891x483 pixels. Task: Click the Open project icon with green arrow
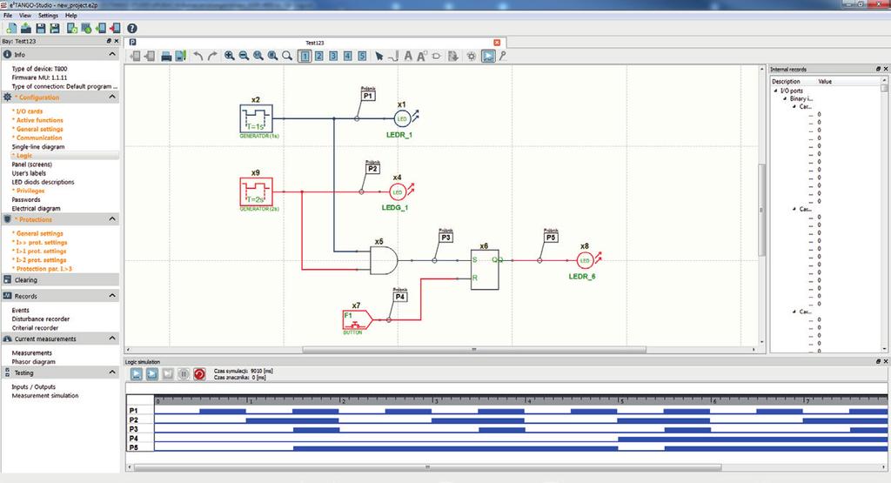(x=26, y=28)
